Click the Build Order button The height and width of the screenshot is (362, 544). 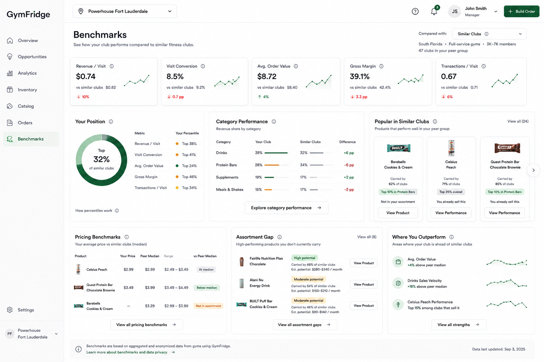click(x=522, y=12)
